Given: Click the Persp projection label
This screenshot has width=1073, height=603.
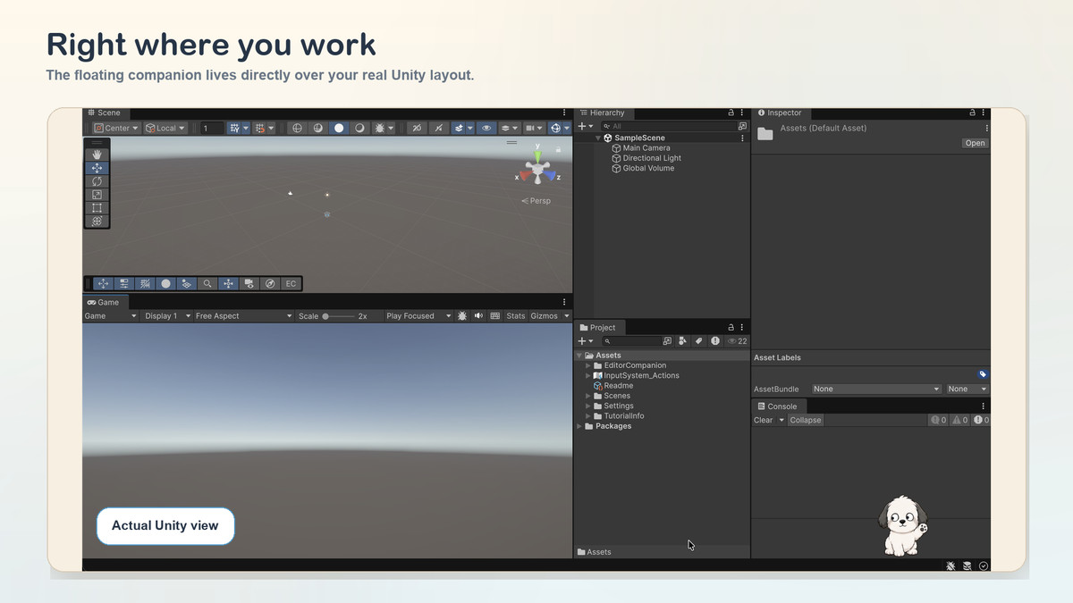Looking at the screenshot, I should click(x=536, y=201).
